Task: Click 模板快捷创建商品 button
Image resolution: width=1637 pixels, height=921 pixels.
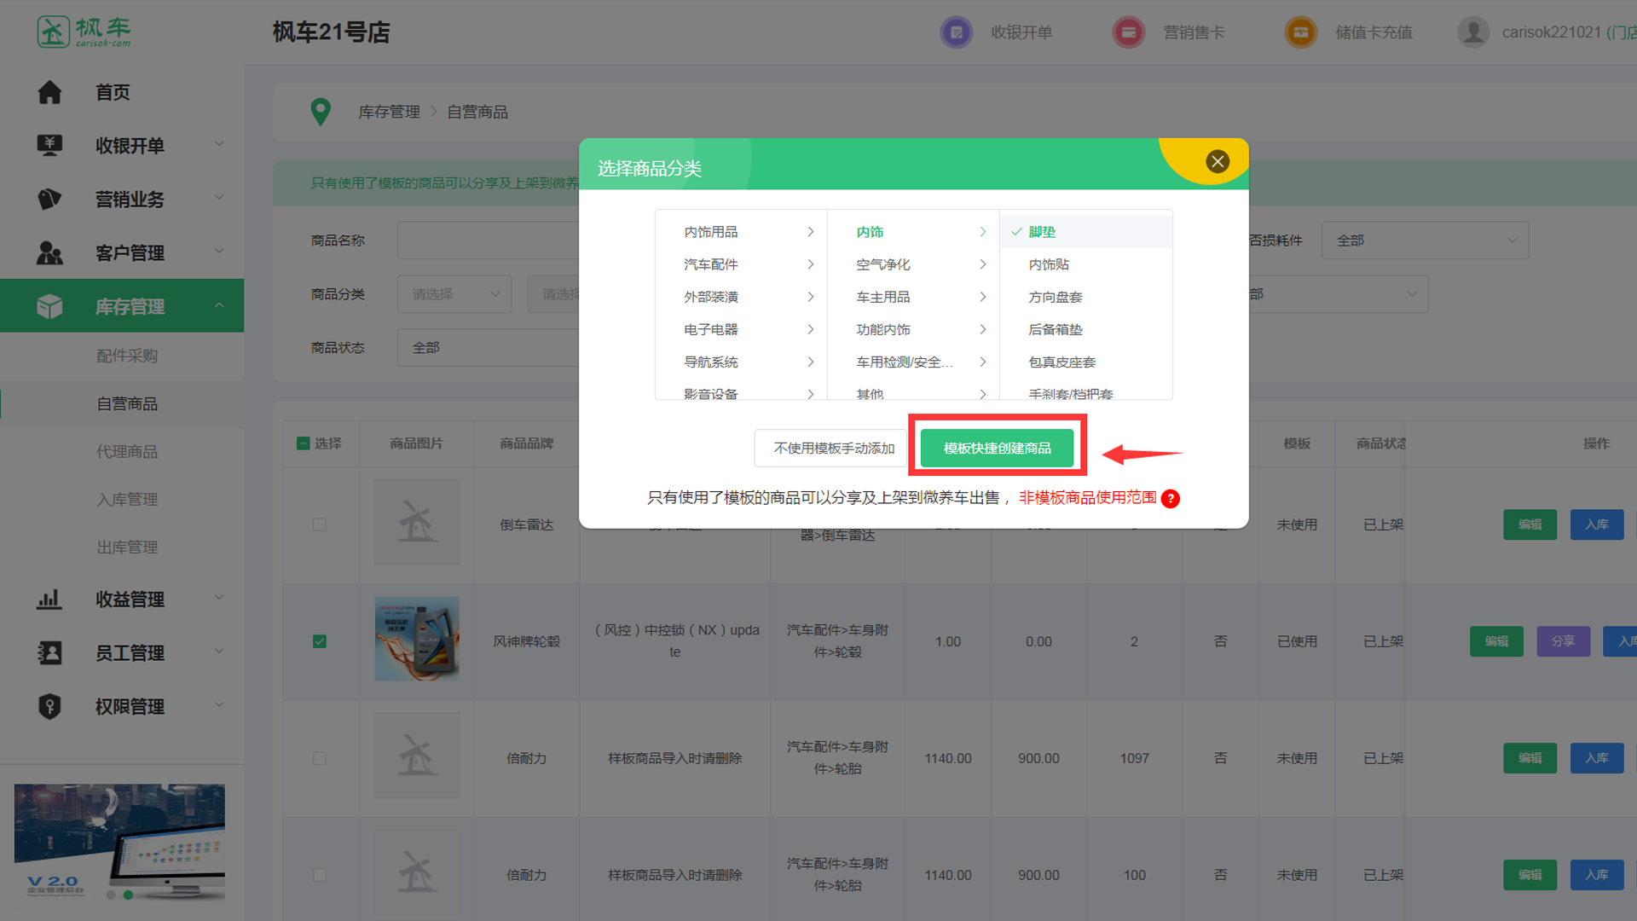Action: tap(997, 449)
